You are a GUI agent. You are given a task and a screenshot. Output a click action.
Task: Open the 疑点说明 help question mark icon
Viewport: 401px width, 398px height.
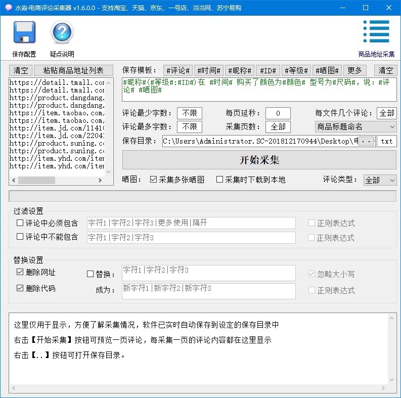[x=62, y=33]
